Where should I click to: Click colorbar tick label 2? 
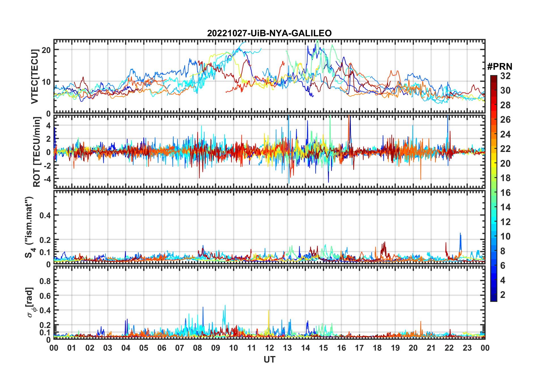pos(503,295)
